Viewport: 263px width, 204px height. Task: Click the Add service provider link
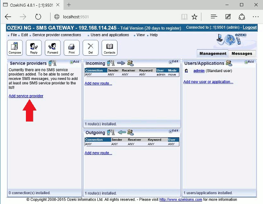point(26,96)
